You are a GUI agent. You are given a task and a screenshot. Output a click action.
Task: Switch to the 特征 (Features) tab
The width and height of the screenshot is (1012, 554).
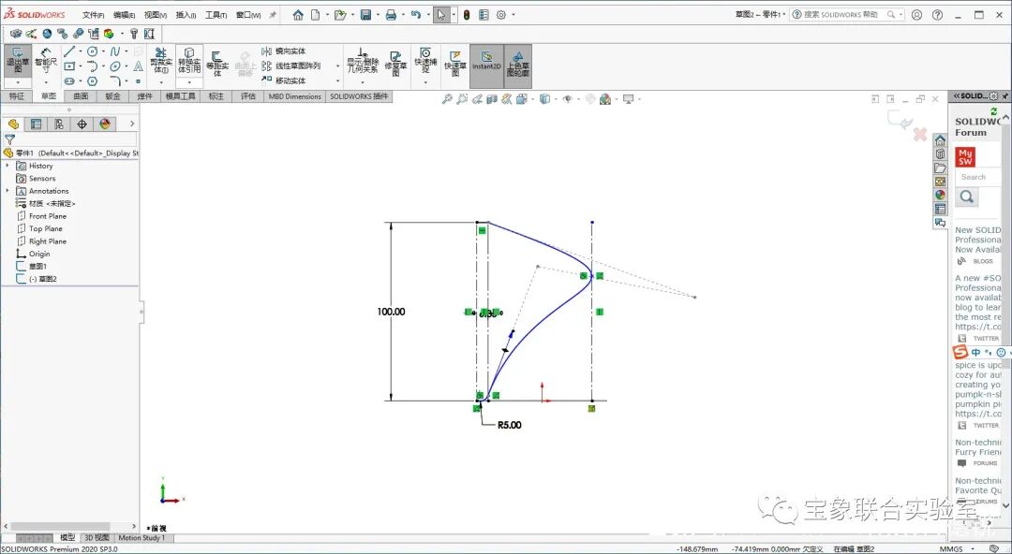17,96
